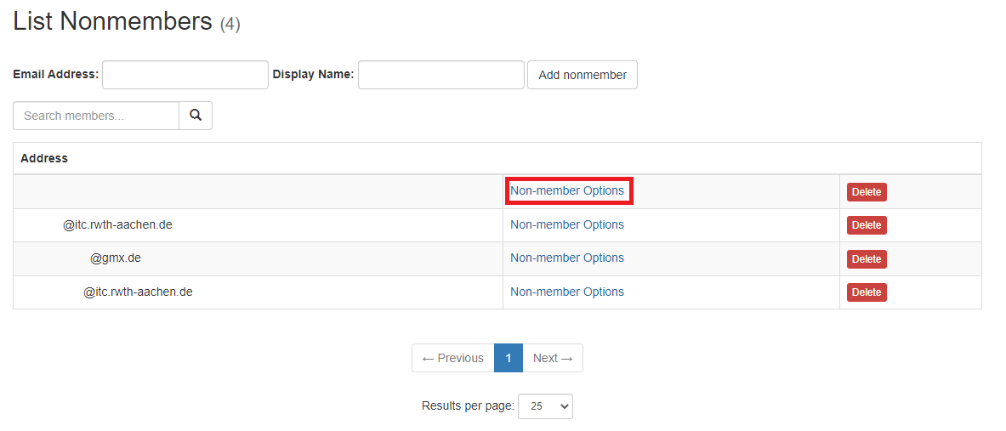Delete the second row's itc.rwth-aachen.de nonmember
Viewport: 1006px width, 431px height.
click(x=866, y=225)
